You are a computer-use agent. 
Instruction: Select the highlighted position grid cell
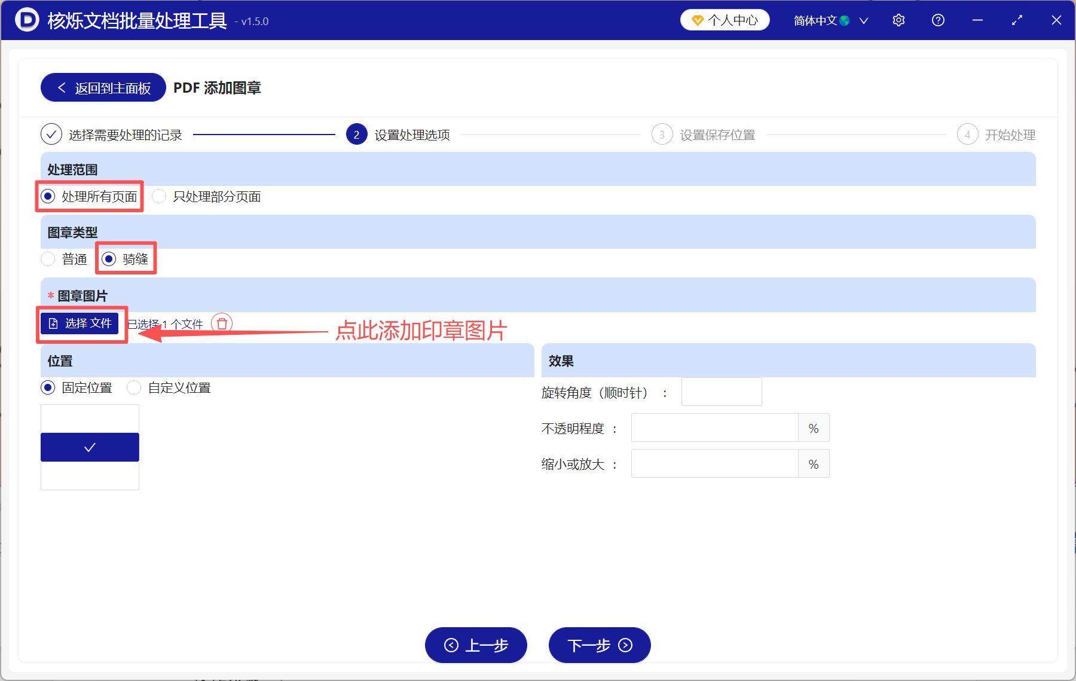90,447
